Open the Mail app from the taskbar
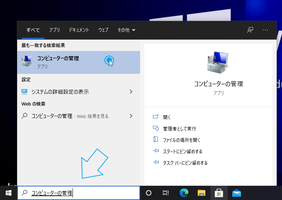The width and height of the screenshot is (282, 200). click(x=237, y=193)
